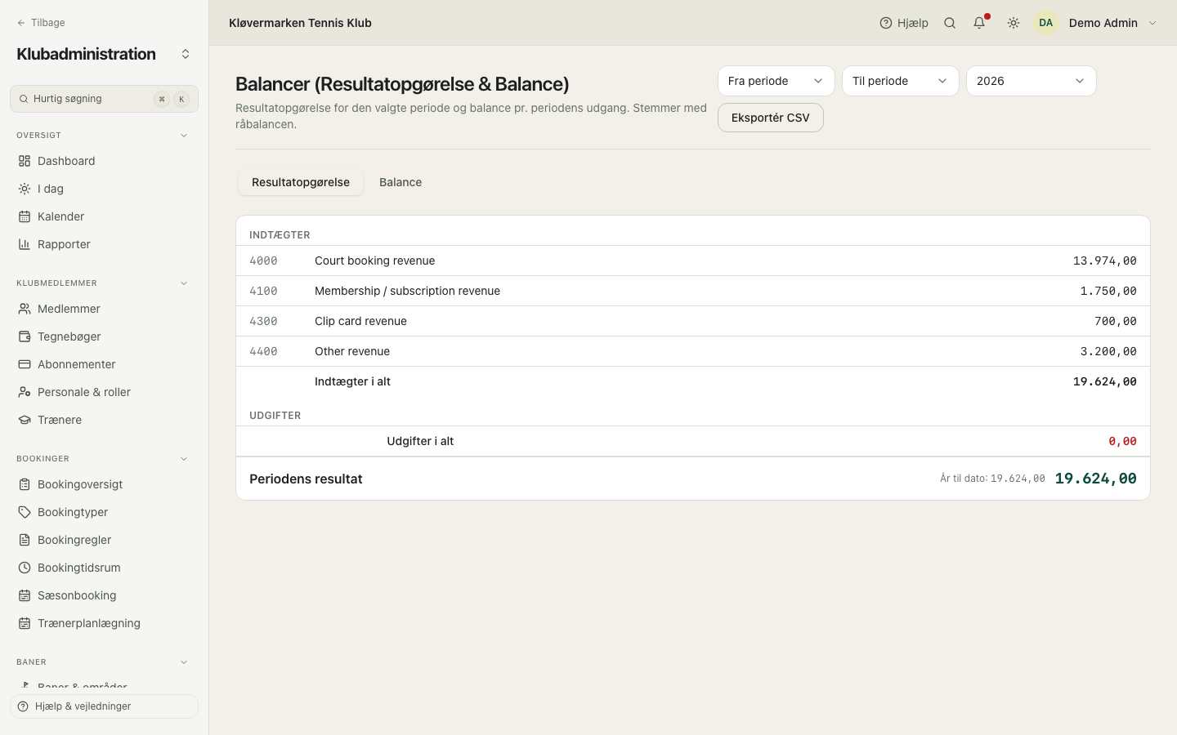Open the Fra periode dropdown

click(x=776, y=81)
